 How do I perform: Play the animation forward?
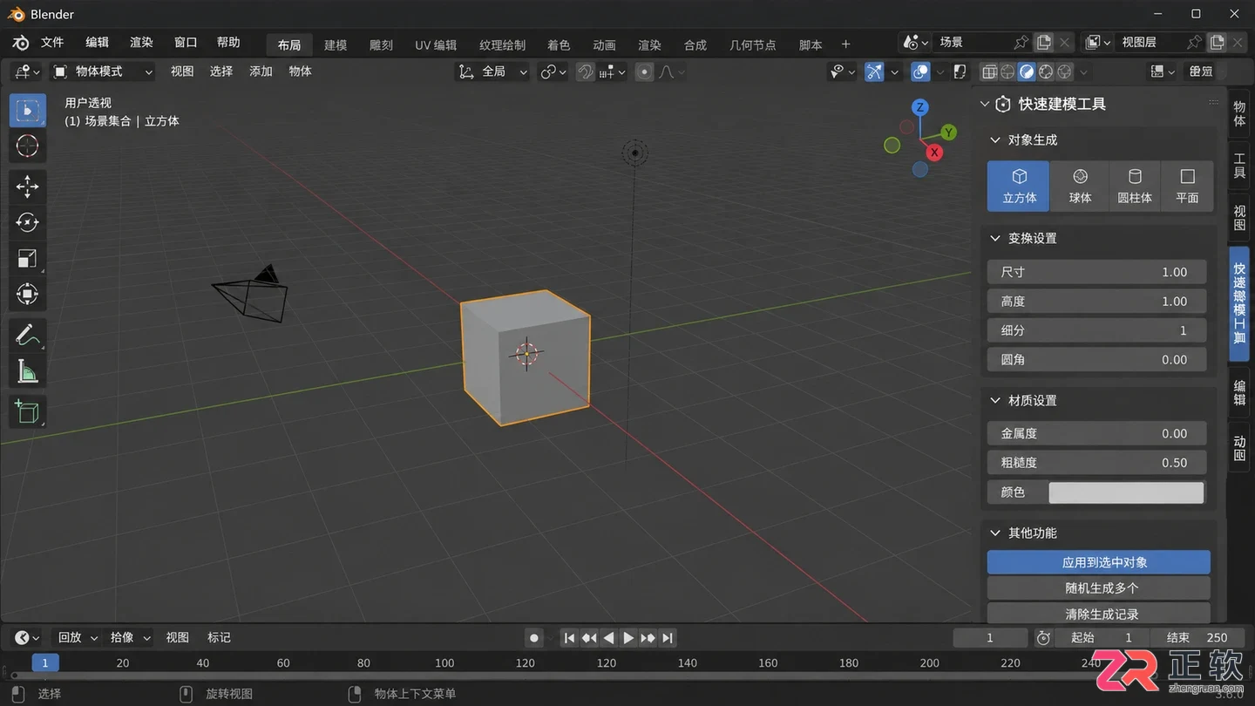[627, 638]
